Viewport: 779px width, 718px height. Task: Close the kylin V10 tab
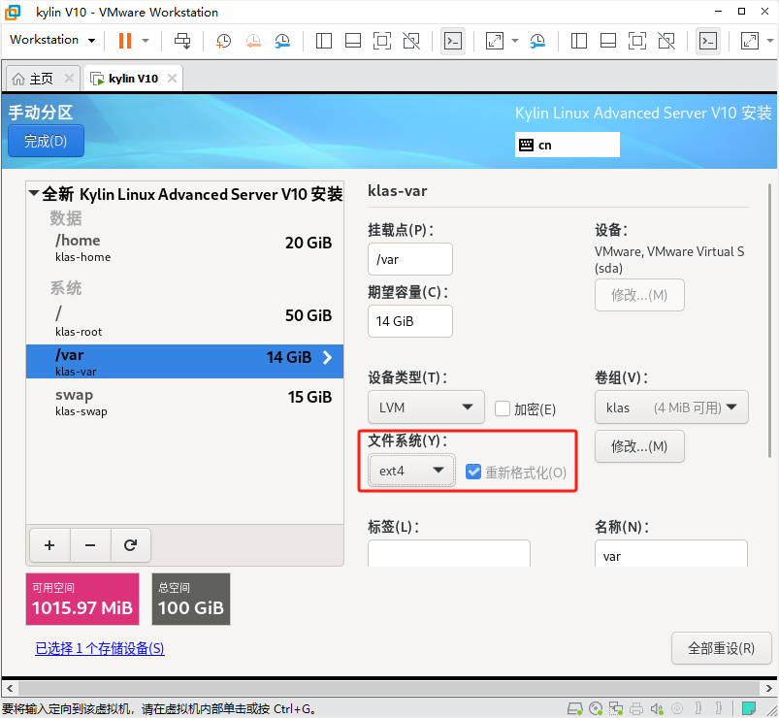[x=172, y=78]
